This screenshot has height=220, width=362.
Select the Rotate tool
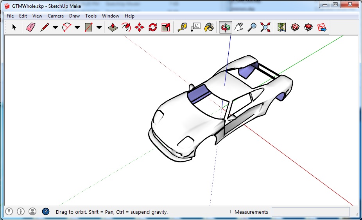pyautogui.click(x=153, y=27)
